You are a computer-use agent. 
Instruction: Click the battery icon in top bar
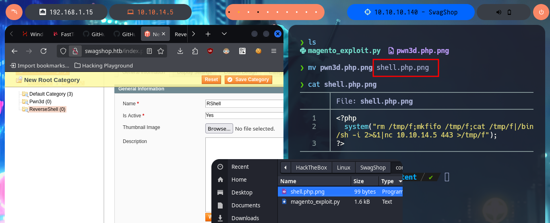509,12
